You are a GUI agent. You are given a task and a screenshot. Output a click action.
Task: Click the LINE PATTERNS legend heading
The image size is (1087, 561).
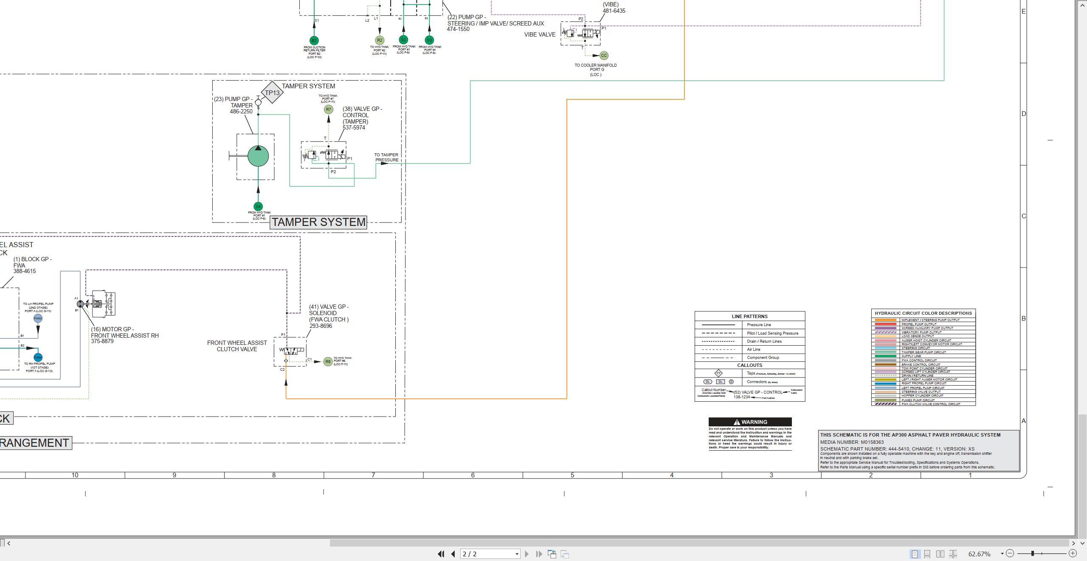coord(749,316)
